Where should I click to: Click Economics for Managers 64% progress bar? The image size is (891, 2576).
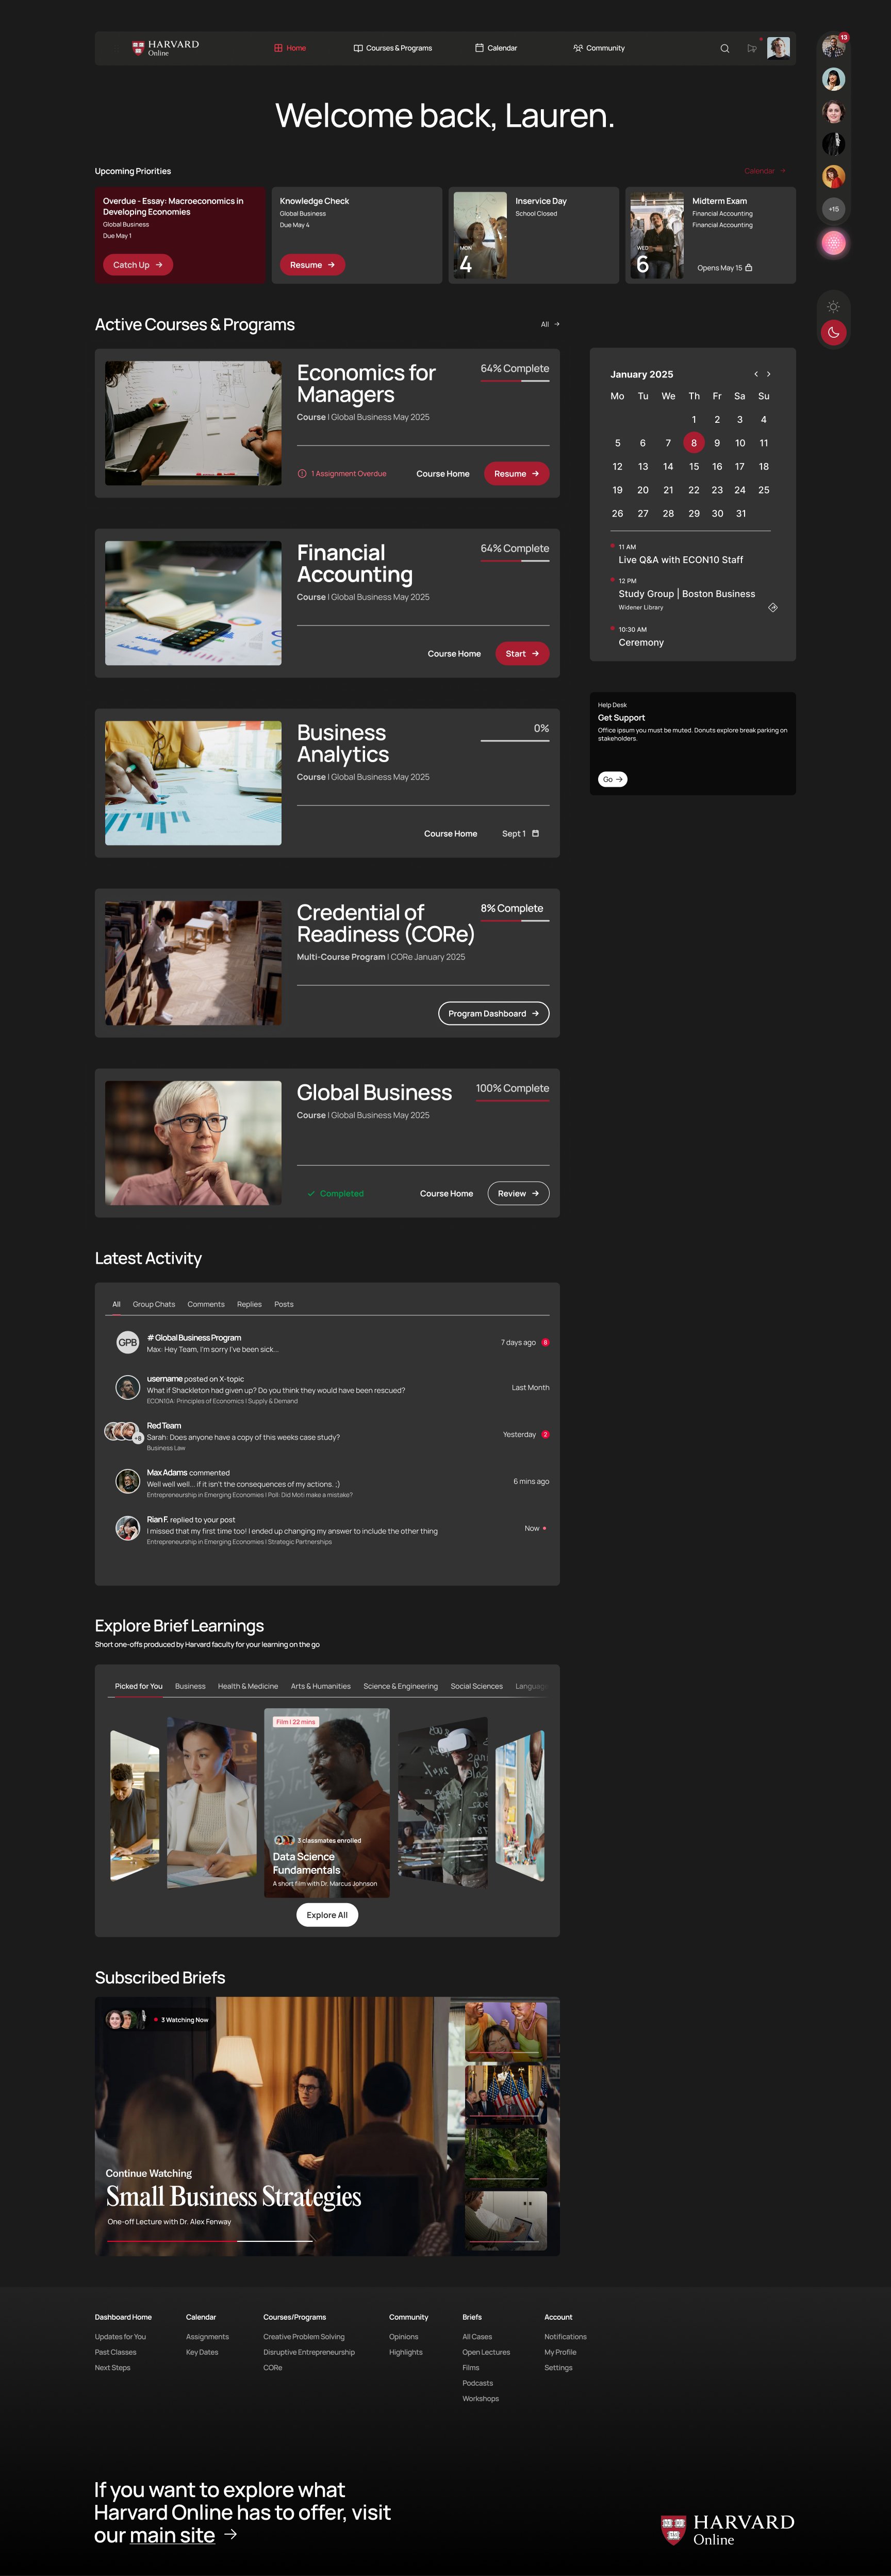[x=515, y=381]
